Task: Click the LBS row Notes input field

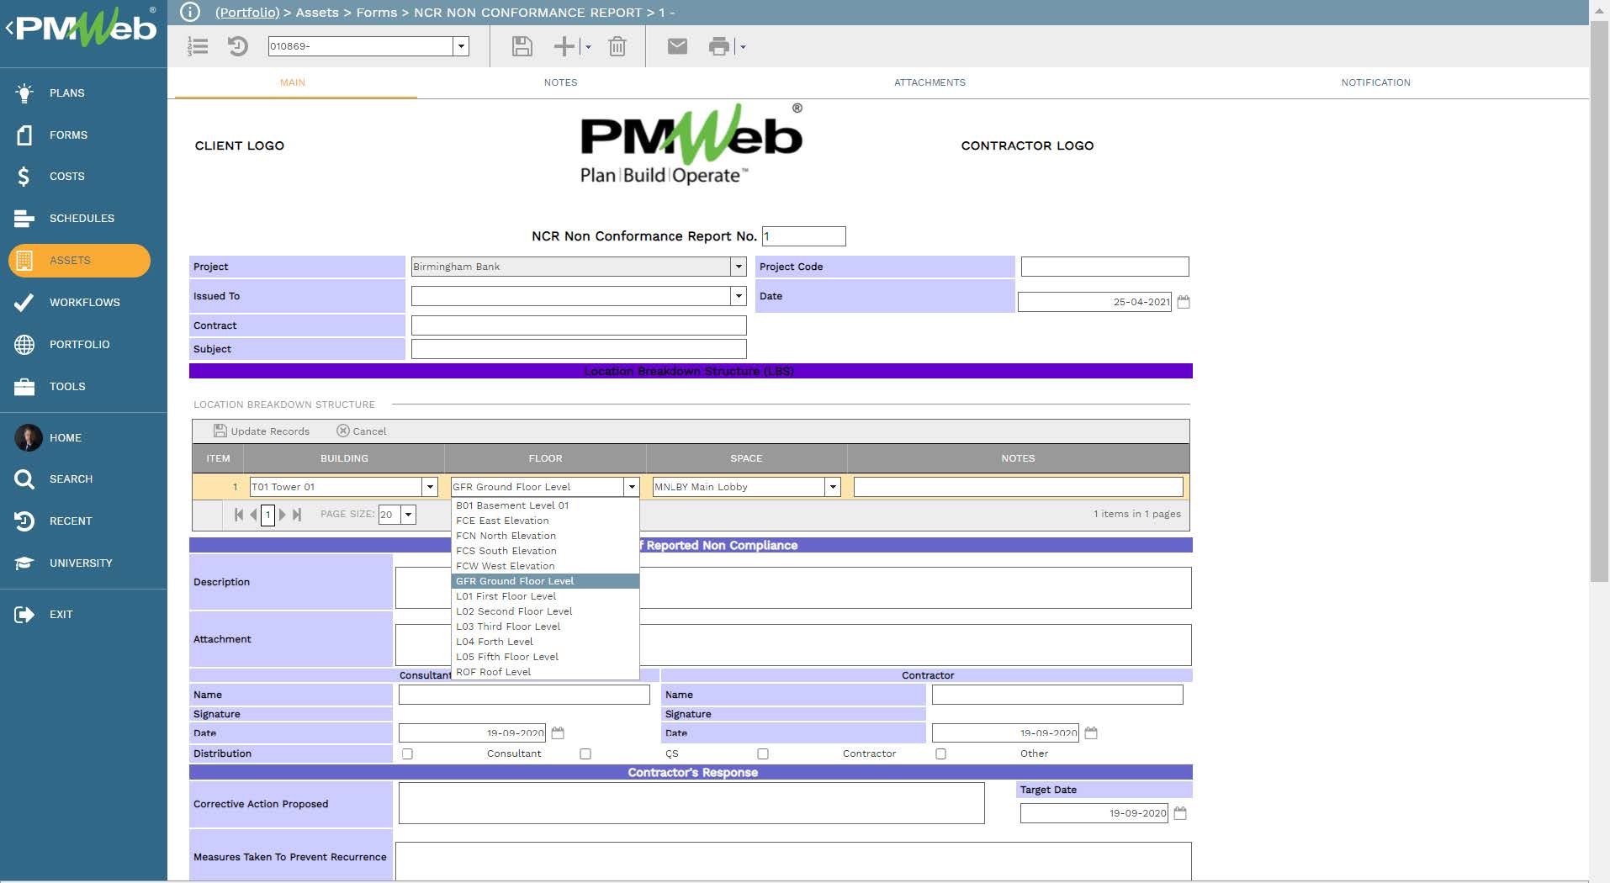Action: 1018,487
